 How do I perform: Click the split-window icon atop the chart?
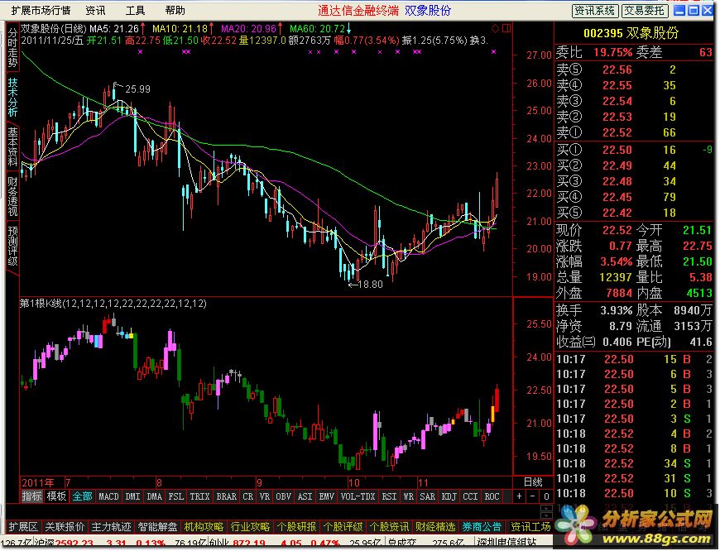coord(506,28)
